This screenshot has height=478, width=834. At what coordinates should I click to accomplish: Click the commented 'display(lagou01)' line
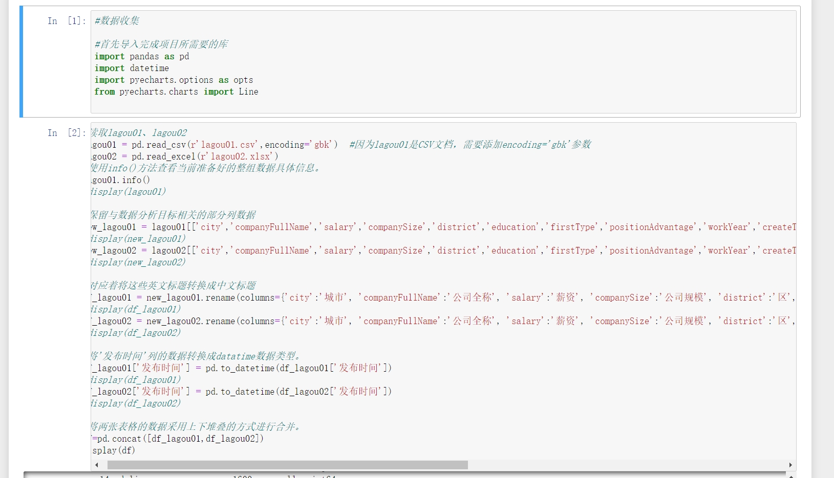[129, 192]
